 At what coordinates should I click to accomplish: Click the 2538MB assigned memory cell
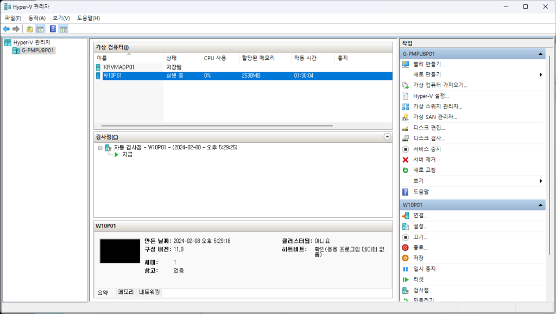point(251,76)
